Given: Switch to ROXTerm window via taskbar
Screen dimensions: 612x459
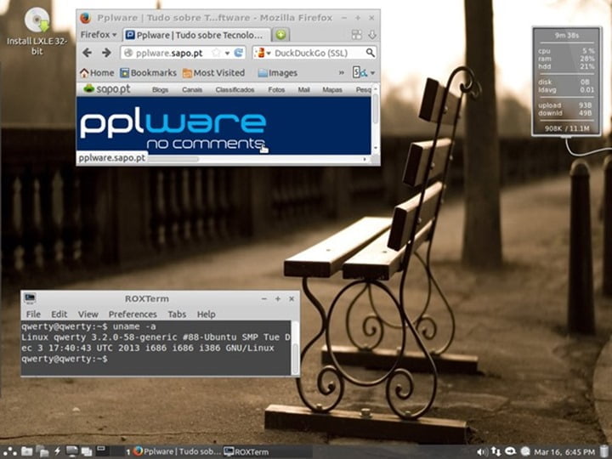Looking at the screenshot, I should [x=246, y=452].
